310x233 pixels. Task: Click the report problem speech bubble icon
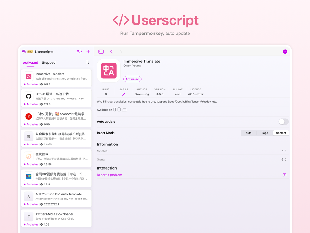(x=285, y=175)
